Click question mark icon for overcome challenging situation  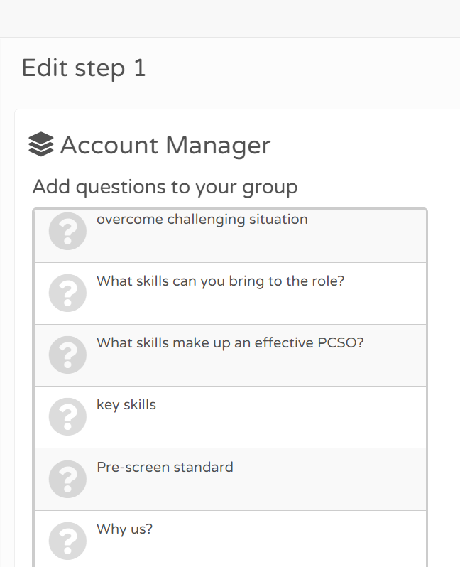click(x=67, y=231)
